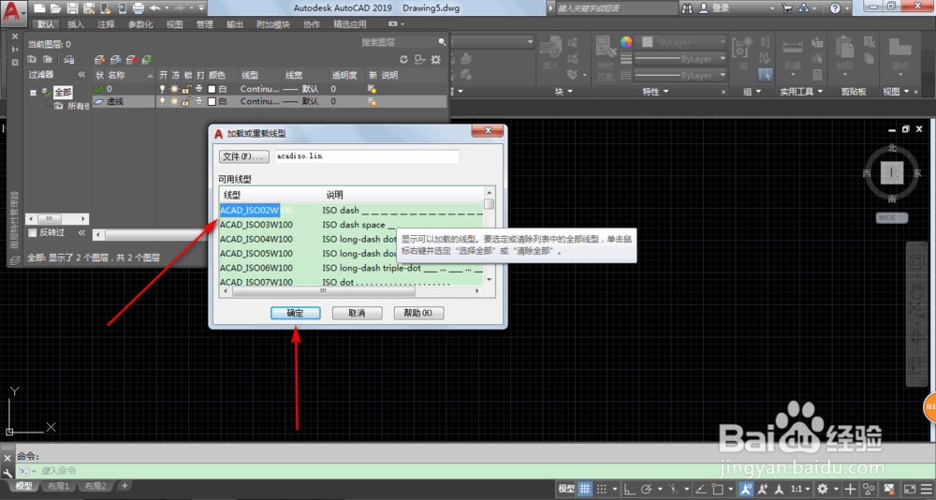Switch to the 视图 ribbon tab

(174, 24)
